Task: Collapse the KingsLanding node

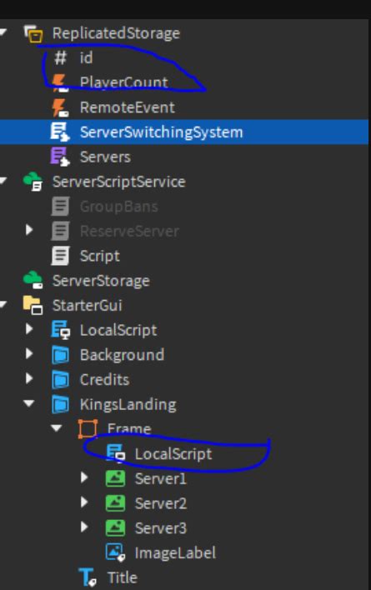Action: [29, 403]
